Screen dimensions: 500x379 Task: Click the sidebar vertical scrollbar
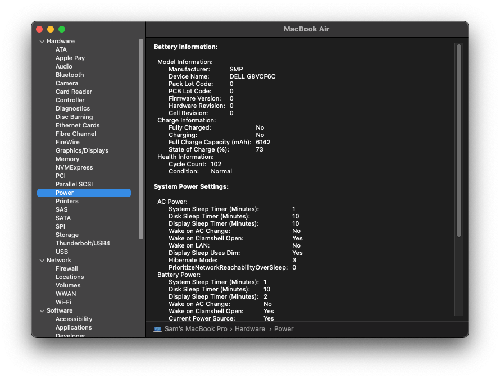pyautogui.click(x=141, y=139)
